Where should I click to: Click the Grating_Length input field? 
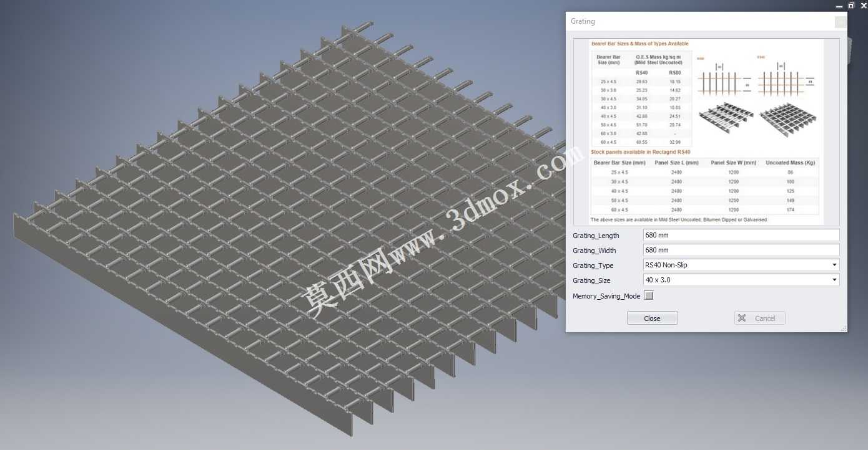click(741, 235)
